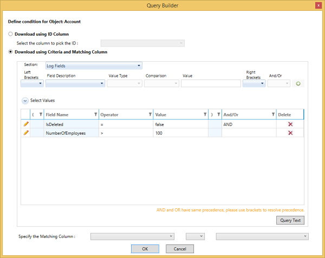Delete the IsDeleted condition row
Image resolution: width=325 pixels, height=258 pixels.
pyautogui.click(x=290, y=124)
